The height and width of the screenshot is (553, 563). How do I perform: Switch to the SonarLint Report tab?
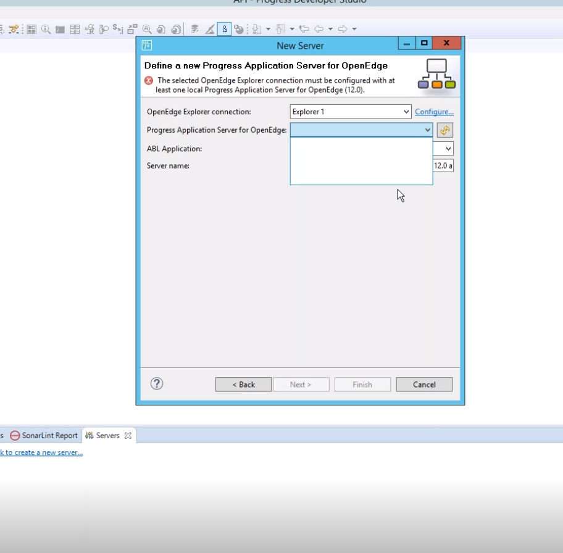click(44, 436)
